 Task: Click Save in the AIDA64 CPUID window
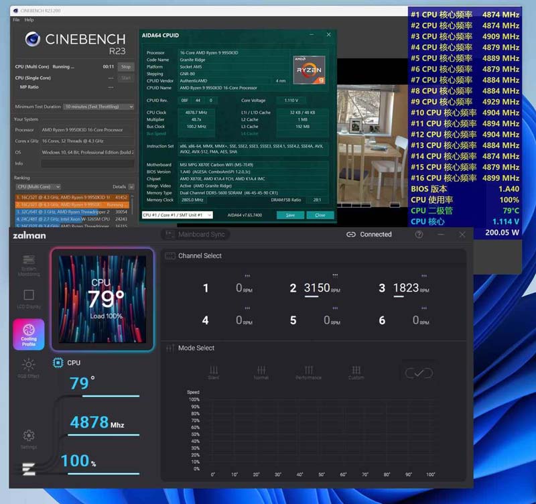pyautogui.click(x=290, y=215)
